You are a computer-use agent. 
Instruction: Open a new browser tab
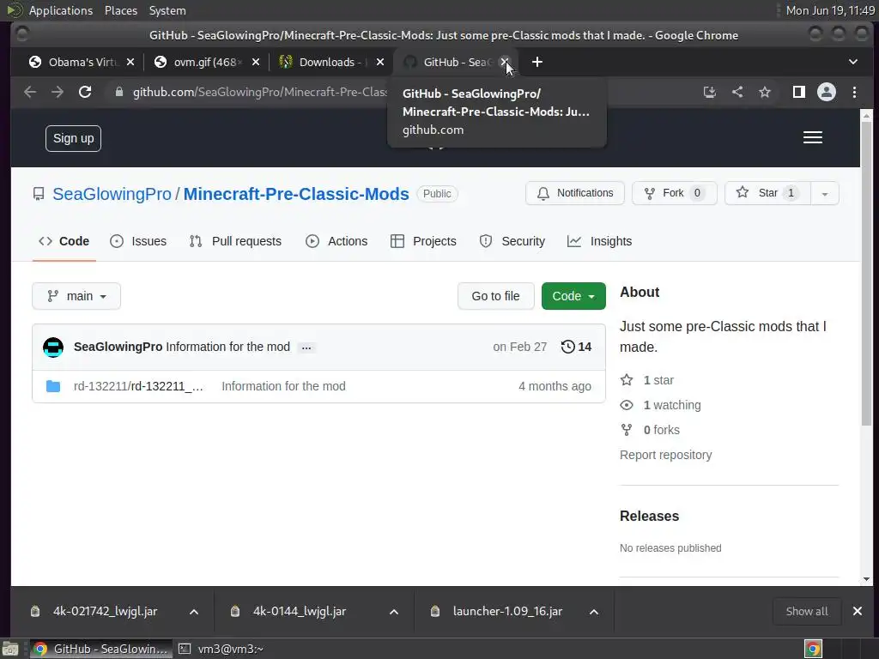[x=537, y=62]
